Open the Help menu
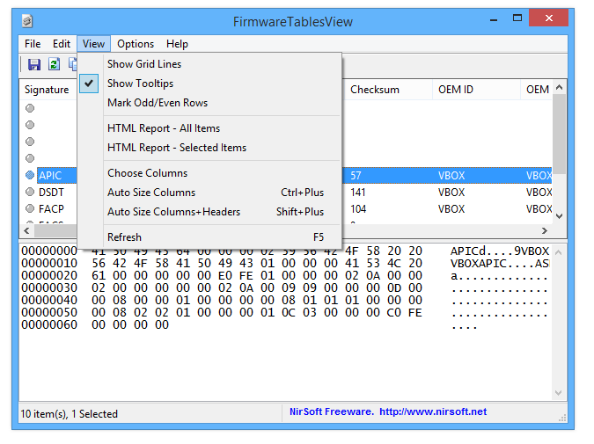This screenshot has width=594, height=444. (177, 44)
